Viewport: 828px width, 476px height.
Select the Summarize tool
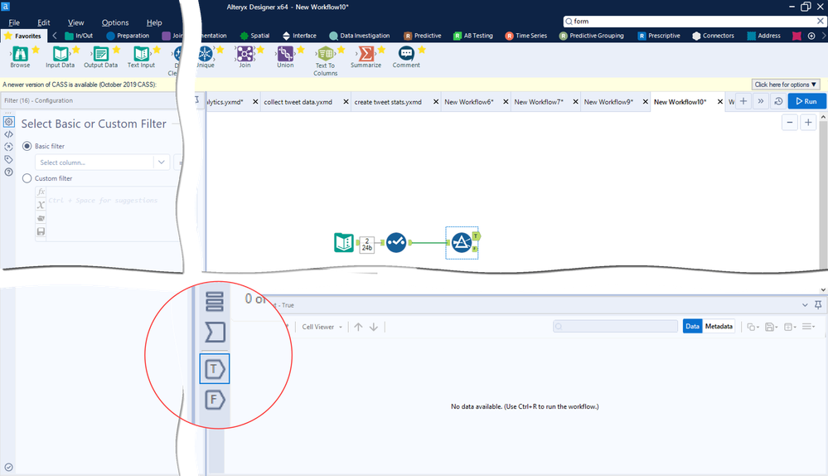coord(366,57)
